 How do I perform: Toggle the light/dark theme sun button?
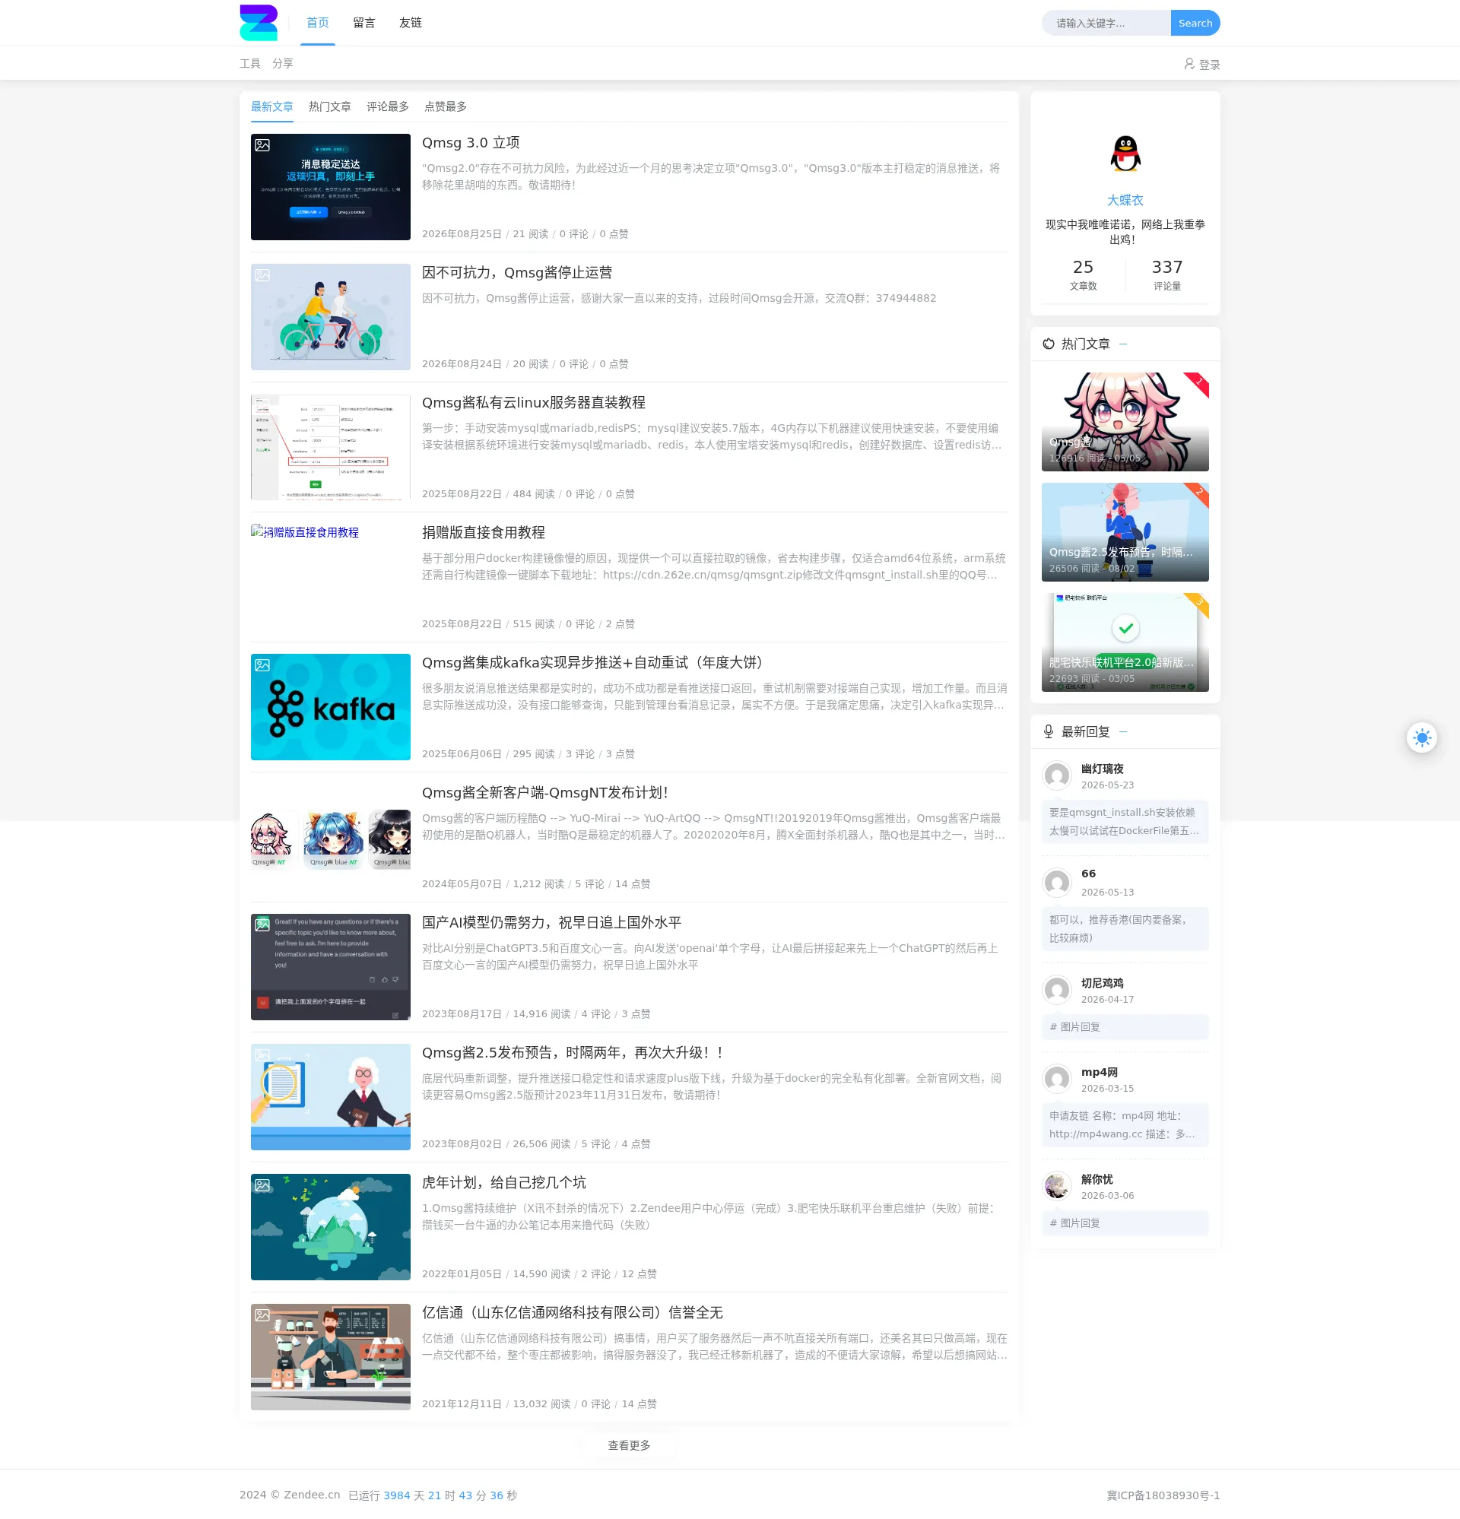pyautogui.click(x=1421, y=737)
